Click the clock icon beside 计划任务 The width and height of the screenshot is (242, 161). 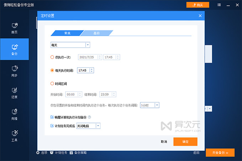52,153
